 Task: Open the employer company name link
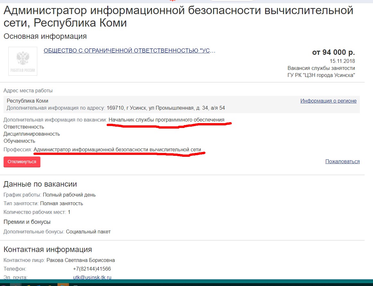129,51
